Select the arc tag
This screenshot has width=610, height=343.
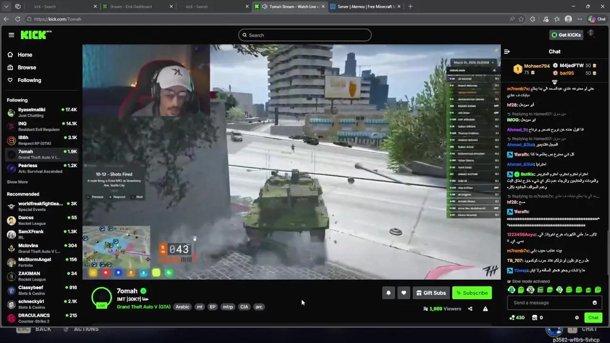coord(259,307)
